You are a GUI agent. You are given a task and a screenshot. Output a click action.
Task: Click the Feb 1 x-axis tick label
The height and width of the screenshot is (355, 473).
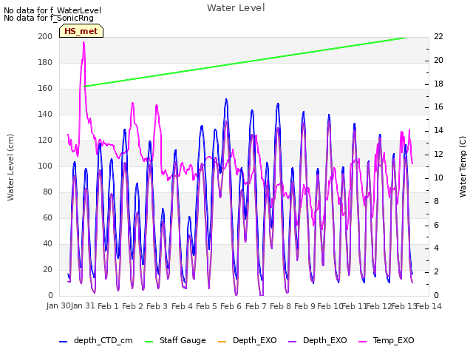(x=109, y=306)
